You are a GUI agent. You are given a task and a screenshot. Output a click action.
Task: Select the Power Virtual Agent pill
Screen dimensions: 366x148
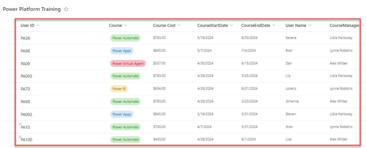(128, 63)
